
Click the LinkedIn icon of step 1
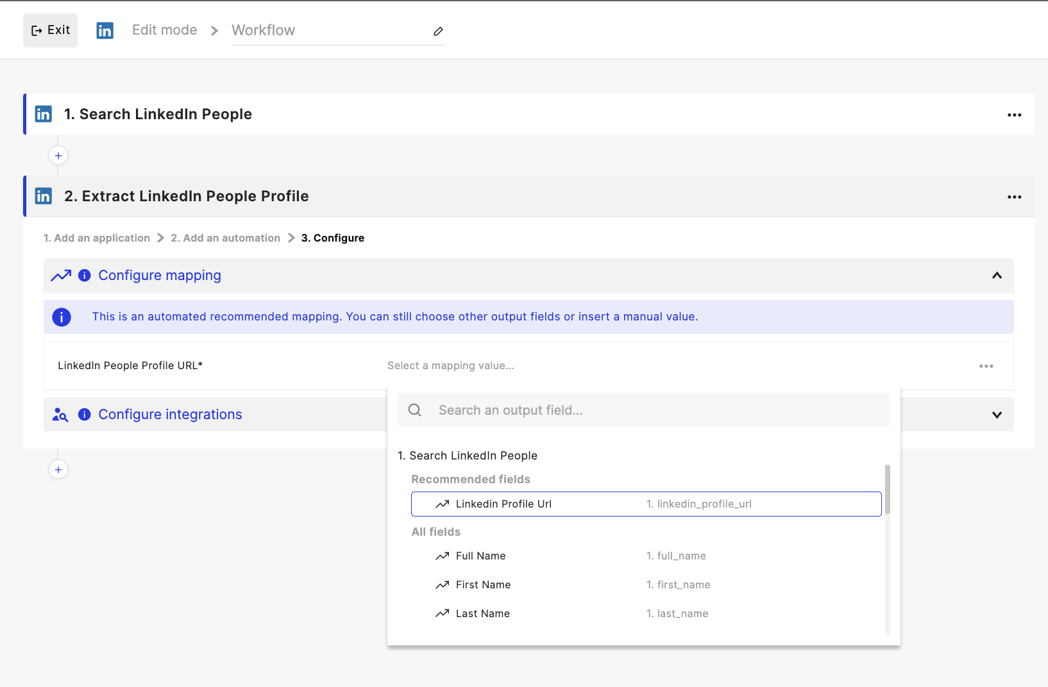point(44,114)
